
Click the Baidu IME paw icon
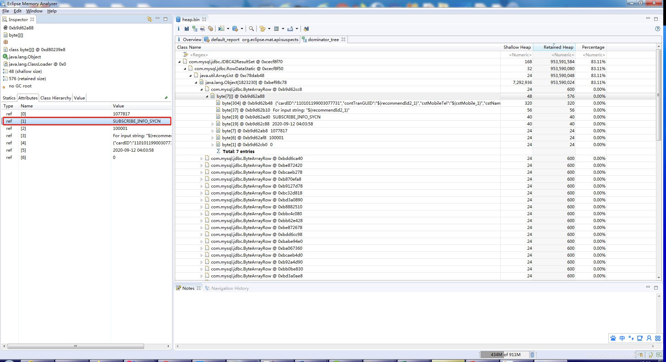(613, 338)
